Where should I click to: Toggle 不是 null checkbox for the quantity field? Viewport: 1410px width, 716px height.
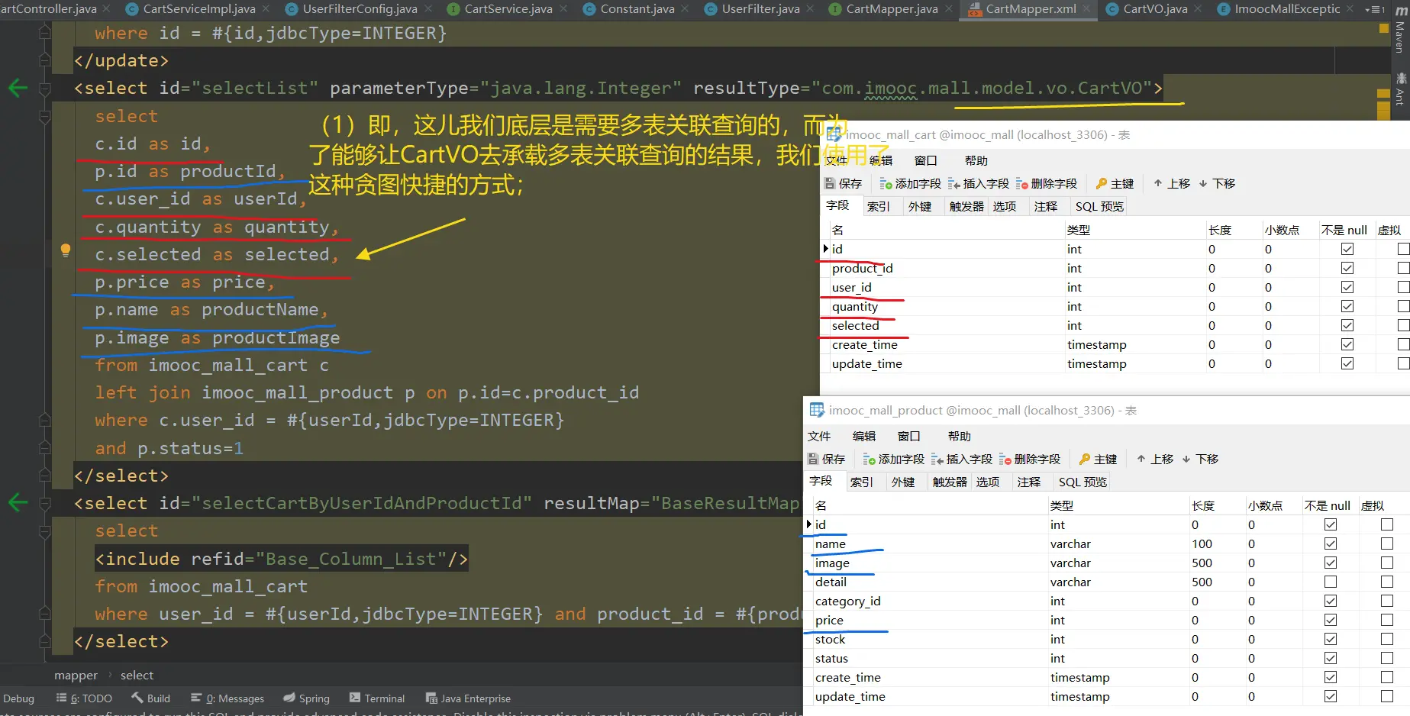click(x=1347, y=306)
